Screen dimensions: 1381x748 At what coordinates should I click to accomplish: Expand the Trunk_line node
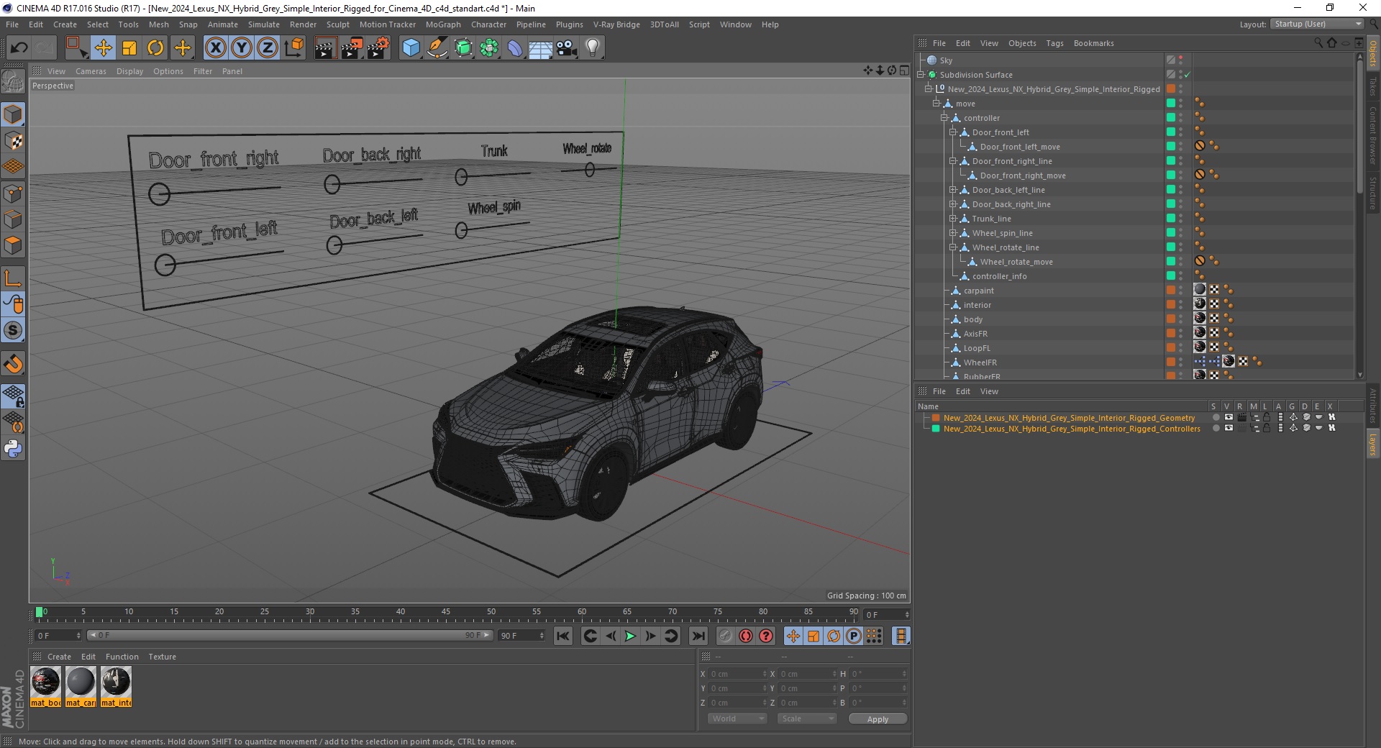(x=952, y=219)
